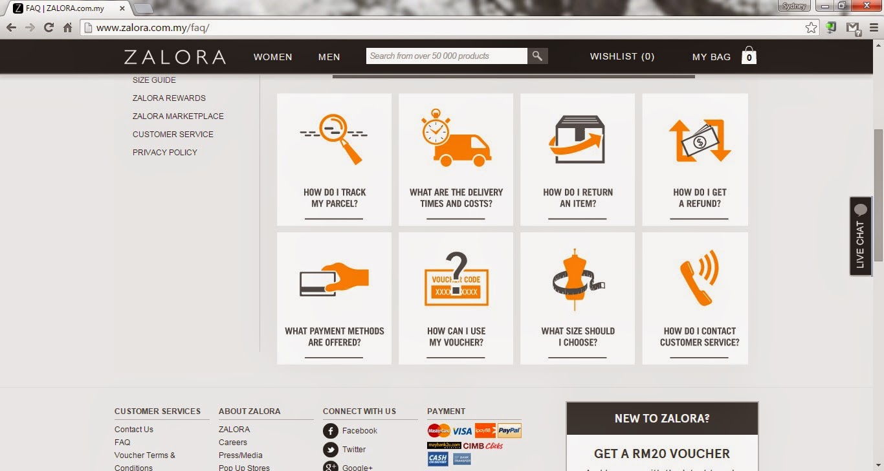Screen dimensions: 884x471
Task: Click the vertical page scrollbar thumb
Action: pos(878,195)
